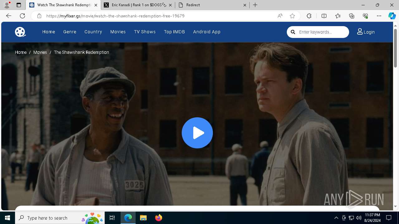399x224 pixels.
Task: View site information lock icon
Action: (x=39, y=16)
